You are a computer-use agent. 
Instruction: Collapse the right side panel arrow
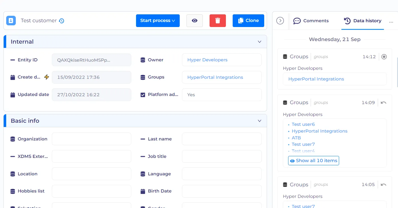tap(280, 21)
